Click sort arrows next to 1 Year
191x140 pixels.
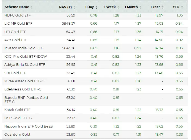click(x=162, y=7)
